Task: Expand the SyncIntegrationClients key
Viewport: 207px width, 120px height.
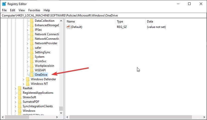Action: pyautogui.click(x=16, y=106)
